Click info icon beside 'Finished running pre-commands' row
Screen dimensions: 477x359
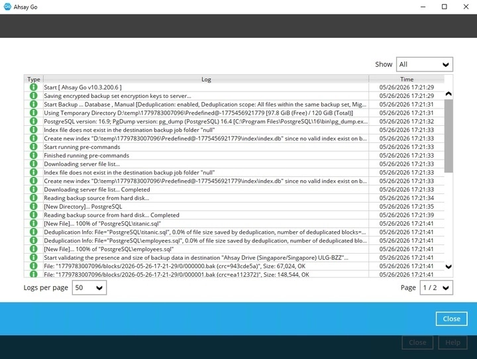click(x=34, y=156)
